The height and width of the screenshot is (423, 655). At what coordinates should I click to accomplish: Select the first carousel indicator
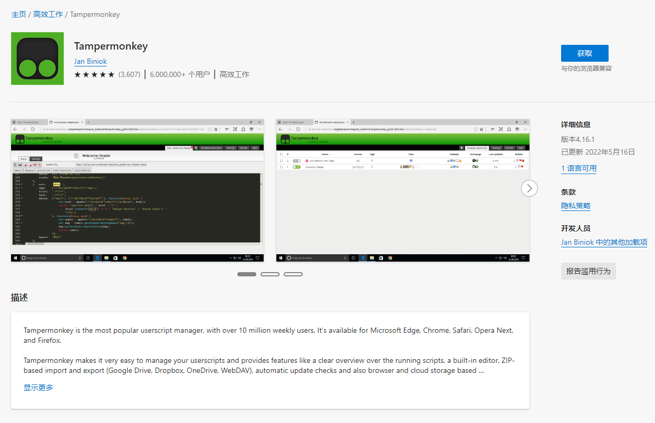tap(247, 274)
